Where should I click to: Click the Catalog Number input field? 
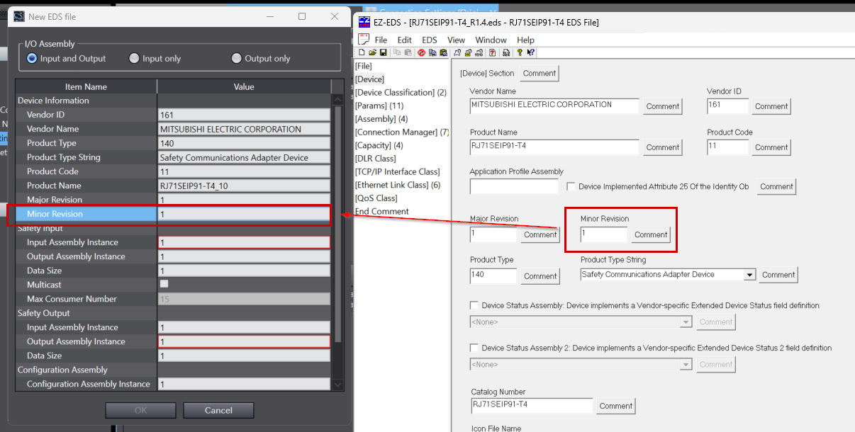531,405
